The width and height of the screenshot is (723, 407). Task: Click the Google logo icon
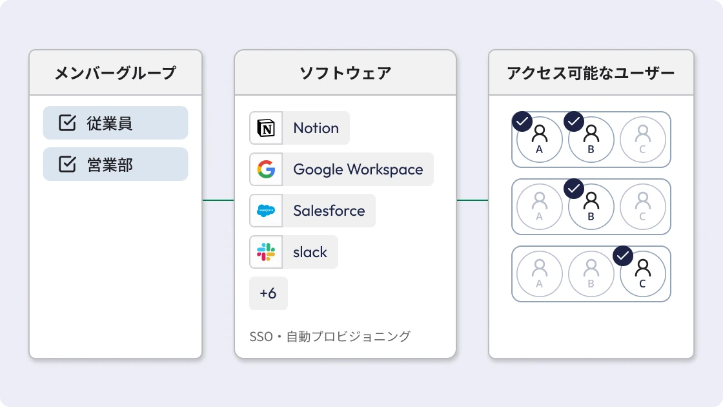coord(266,169)
